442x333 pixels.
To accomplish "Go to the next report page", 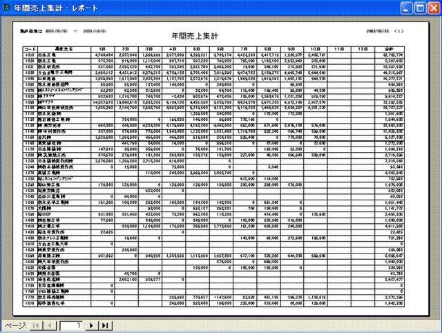I will 91,325.
